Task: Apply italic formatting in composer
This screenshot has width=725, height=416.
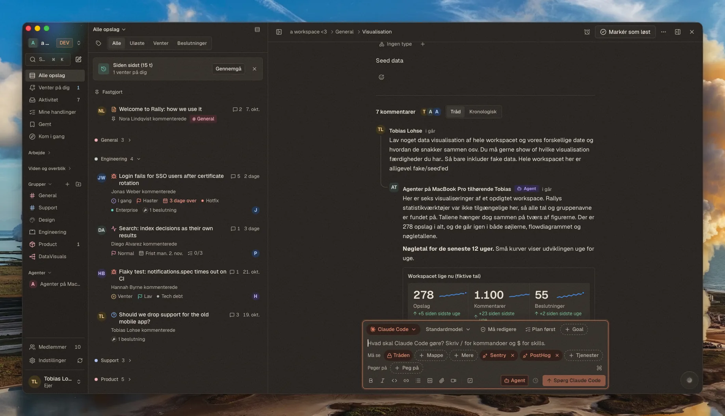Action: coord(383,381)
